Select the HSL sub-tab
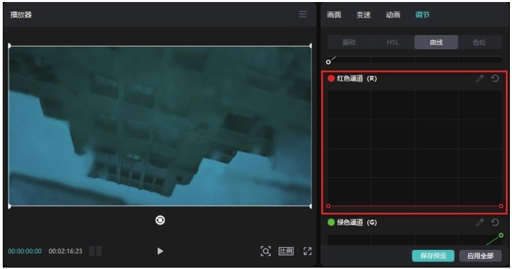The height and width of the screenshot is (269, 512). (393, 42)
